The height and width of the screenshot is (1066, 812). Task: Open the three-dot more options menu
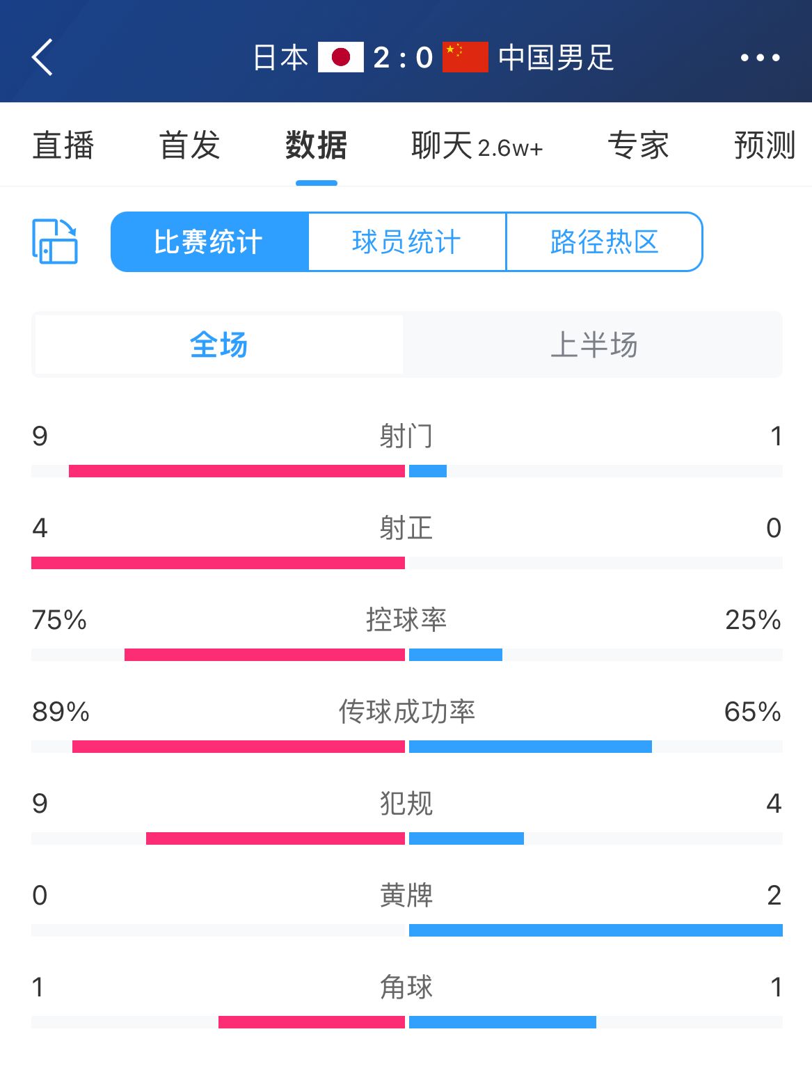pyautogui.click(x=760, y=58)
